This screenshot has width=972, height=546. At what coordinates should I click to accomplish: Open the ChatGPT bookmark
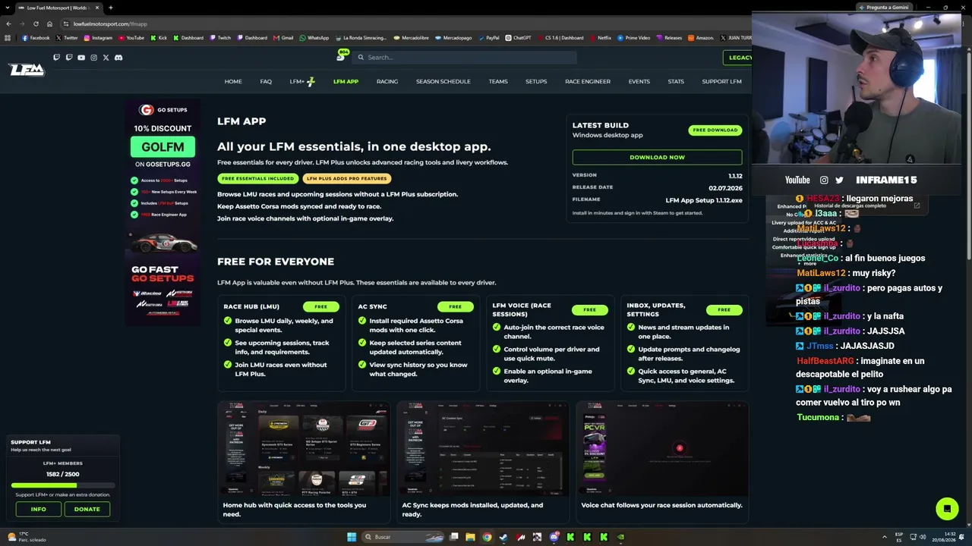tap(518, 38)
